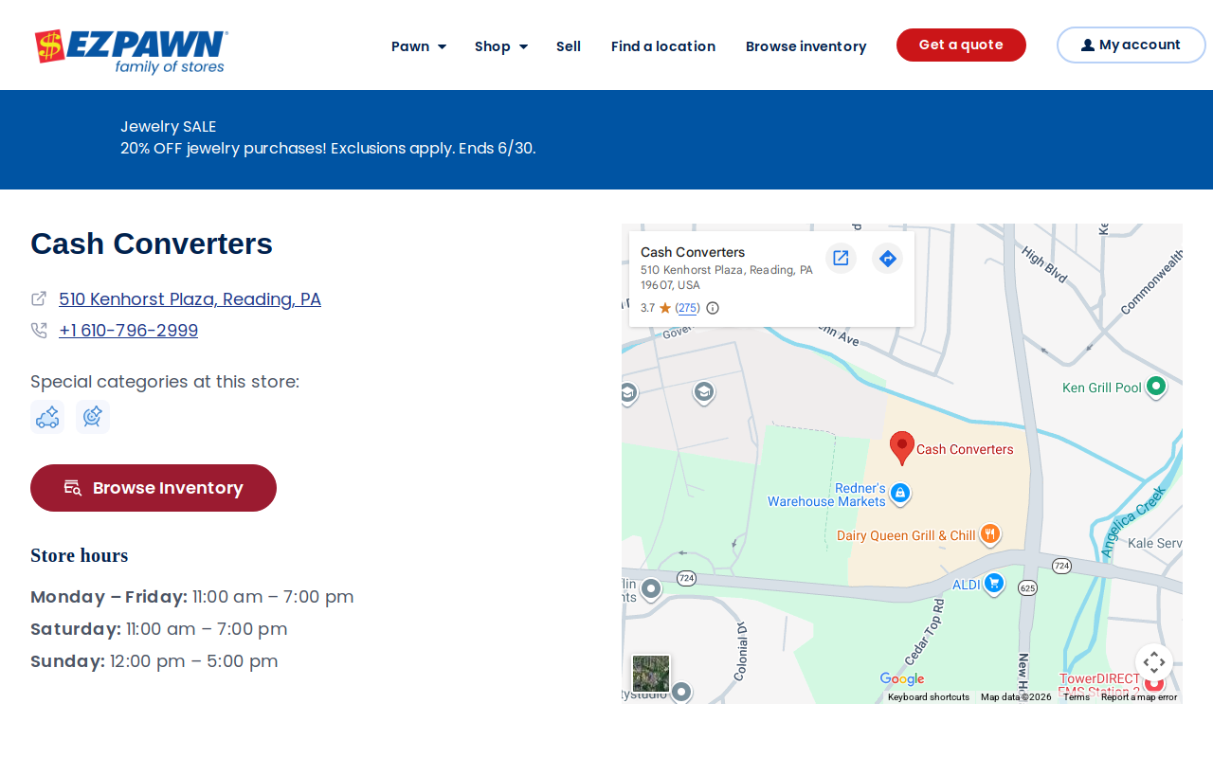Viewport: 1213px width, 758px height.
Task: Click the red Cash Converters map pin
Action: (x=902, y=448)
